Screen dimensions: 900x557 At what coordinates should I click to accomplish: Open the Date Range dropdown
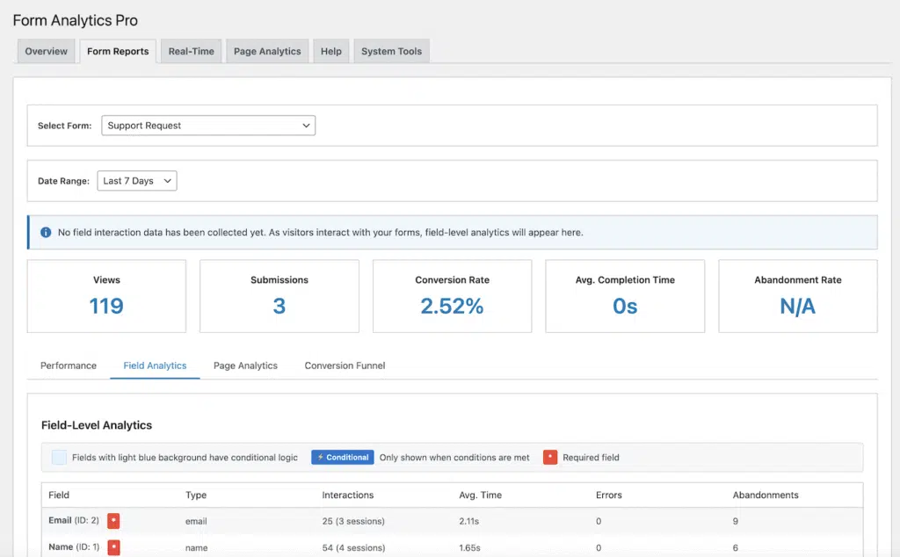tap(136, 181)
